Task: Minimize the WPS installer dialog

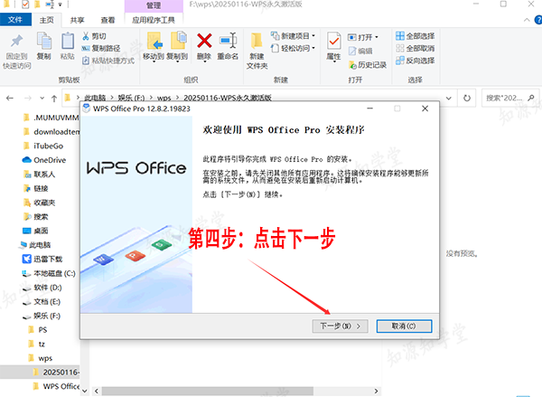Action: 369,109
